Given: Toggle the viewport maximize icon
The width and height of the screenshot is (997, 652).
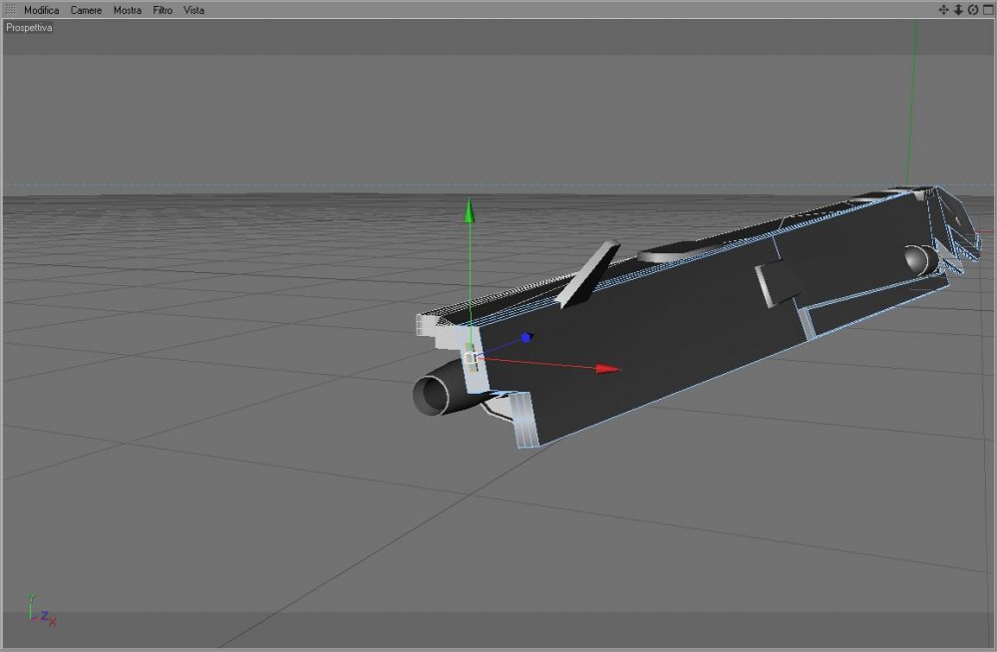Looking at the screenshot, I should [x=988, y=10].
